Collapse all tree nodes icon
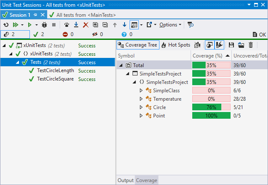Screen dimensions: 268x185 [x=105, y=25]
